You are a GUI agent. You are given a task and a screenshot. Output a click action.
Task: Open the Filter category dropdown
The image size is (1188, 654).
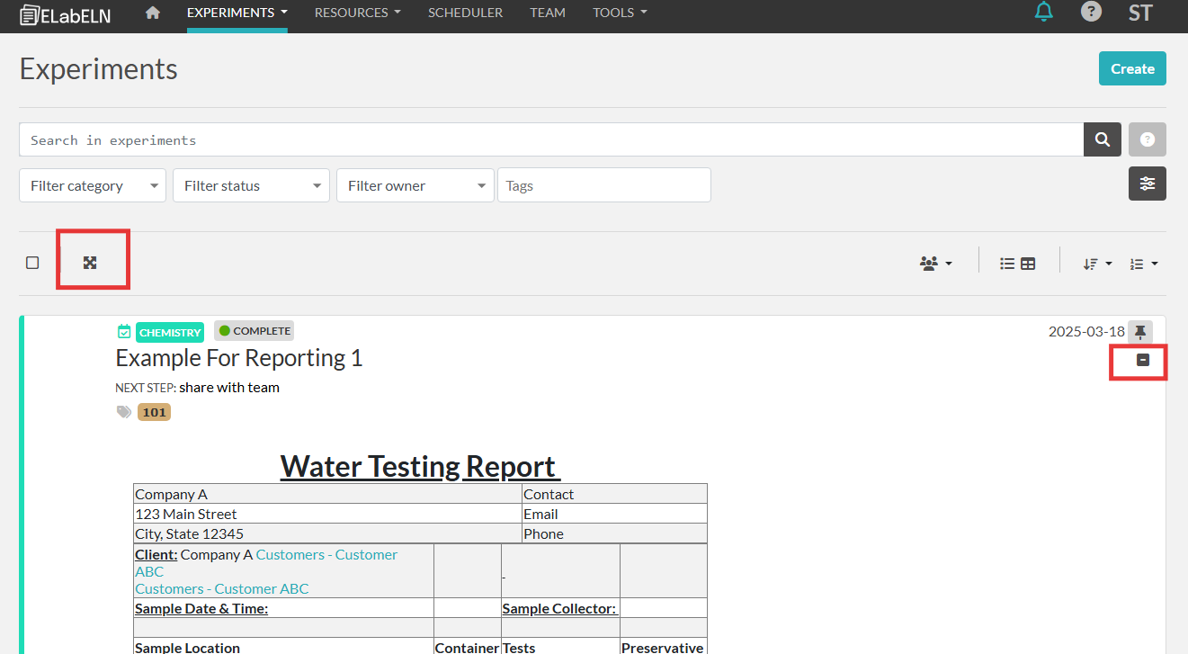click(x=92, y=185)
